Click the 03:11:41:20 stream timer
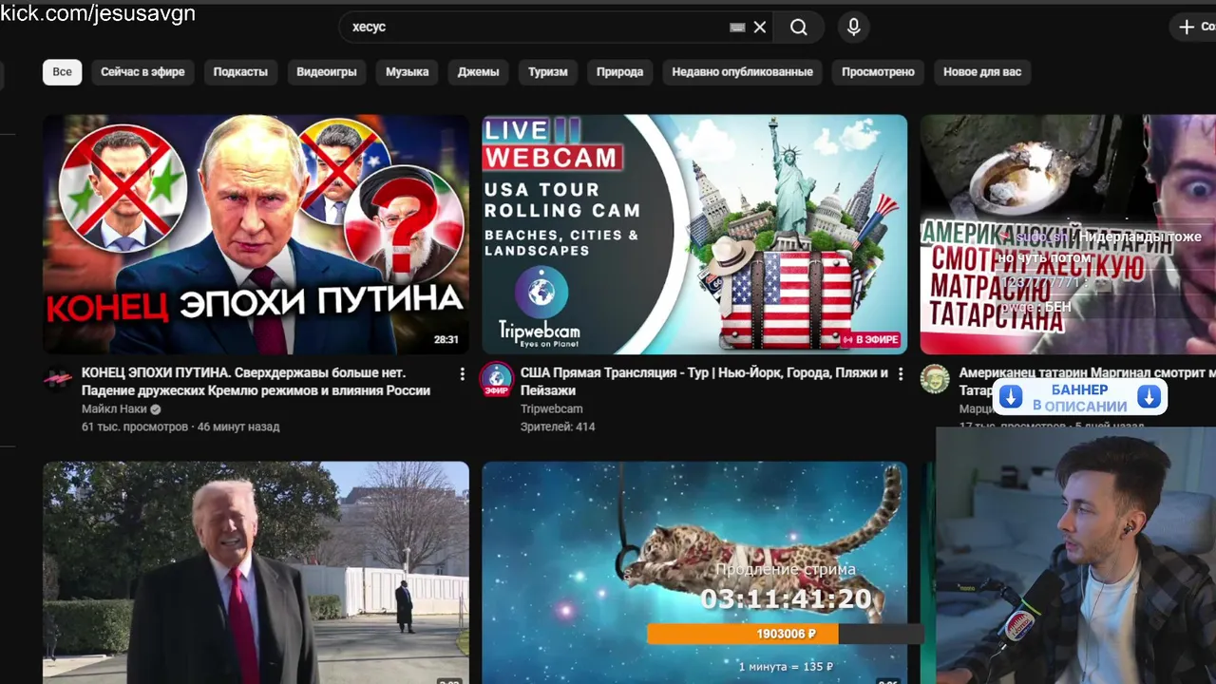The height and width of the screenshot is (684, 1216). [786, 598]
